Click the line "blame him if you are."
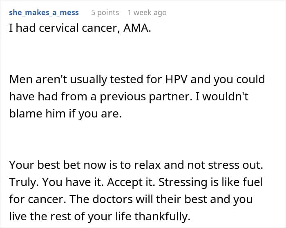The height and width of the screenshot is (228, 286). point(65,114)
